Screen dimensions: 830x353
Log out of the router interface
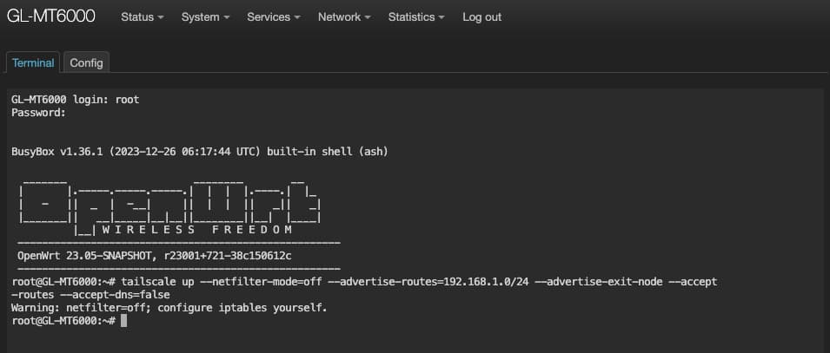[481, 17]
